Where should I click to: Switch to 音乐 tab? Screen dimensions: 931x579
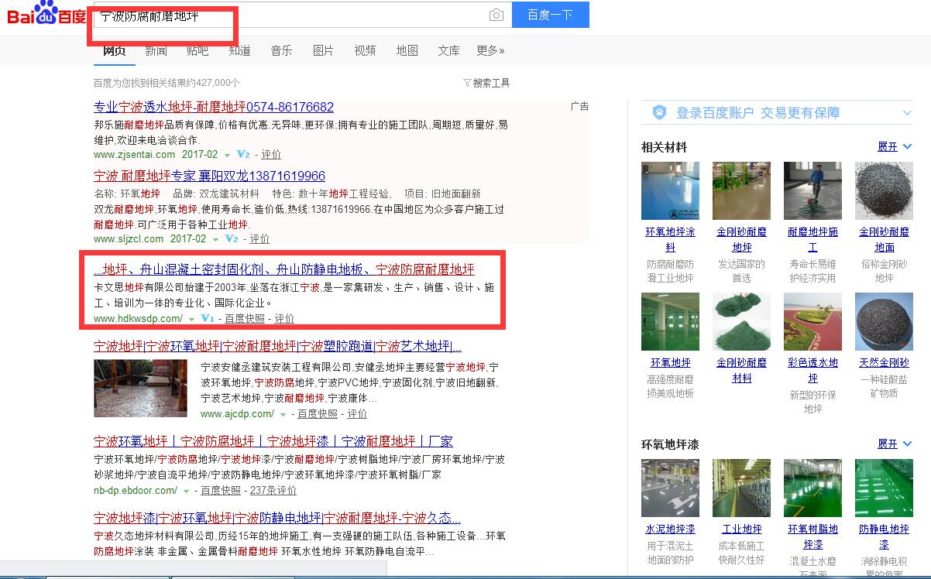281,50
